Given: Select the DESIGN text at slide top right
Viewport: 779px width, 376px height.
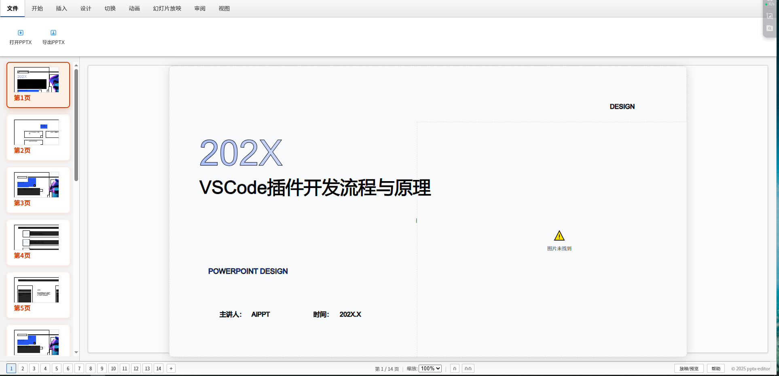Looking at the screenshot, I should (x=622, y=107).
